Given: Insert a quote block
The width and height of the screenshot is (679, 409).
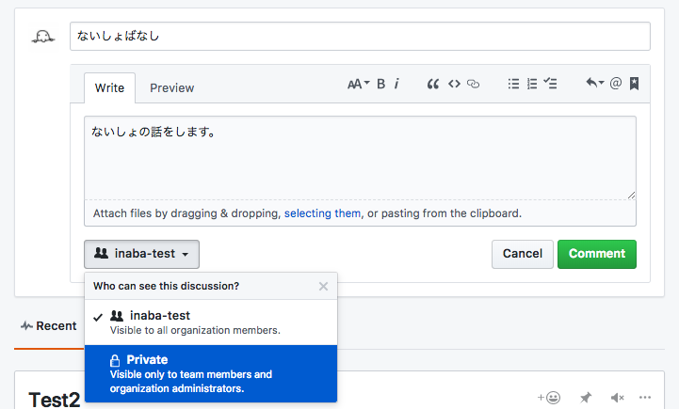Looking at the screenshot, I should click(x=432, y=84).
